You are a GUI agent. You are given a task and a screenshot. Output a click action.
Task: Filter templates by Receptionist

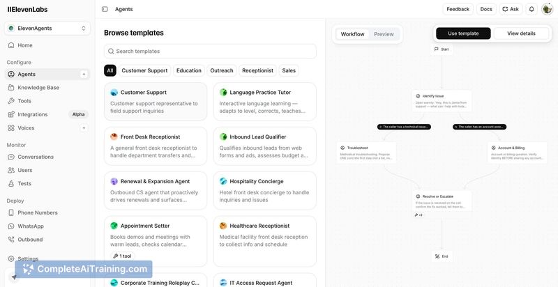tap(257, 70)
